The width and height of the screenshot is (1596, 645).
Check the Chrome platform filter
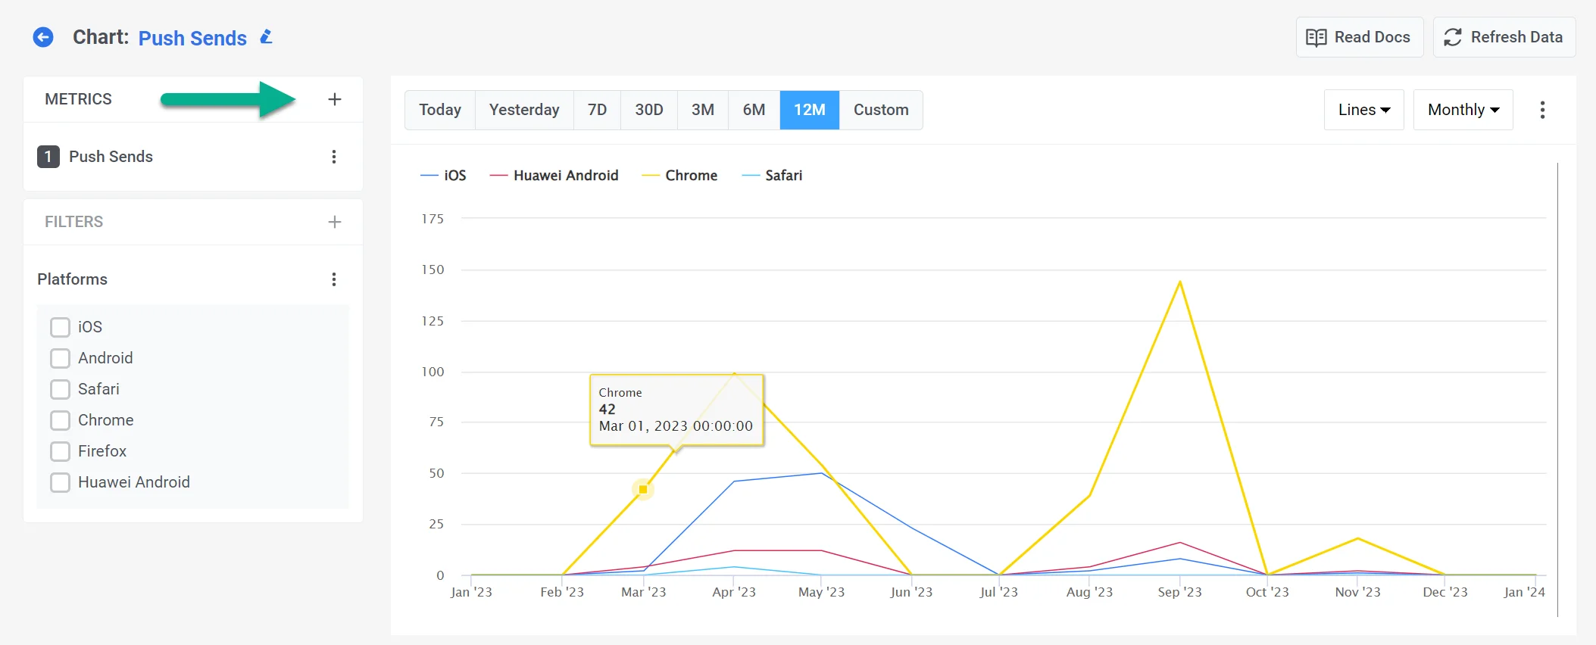point(60,420)
